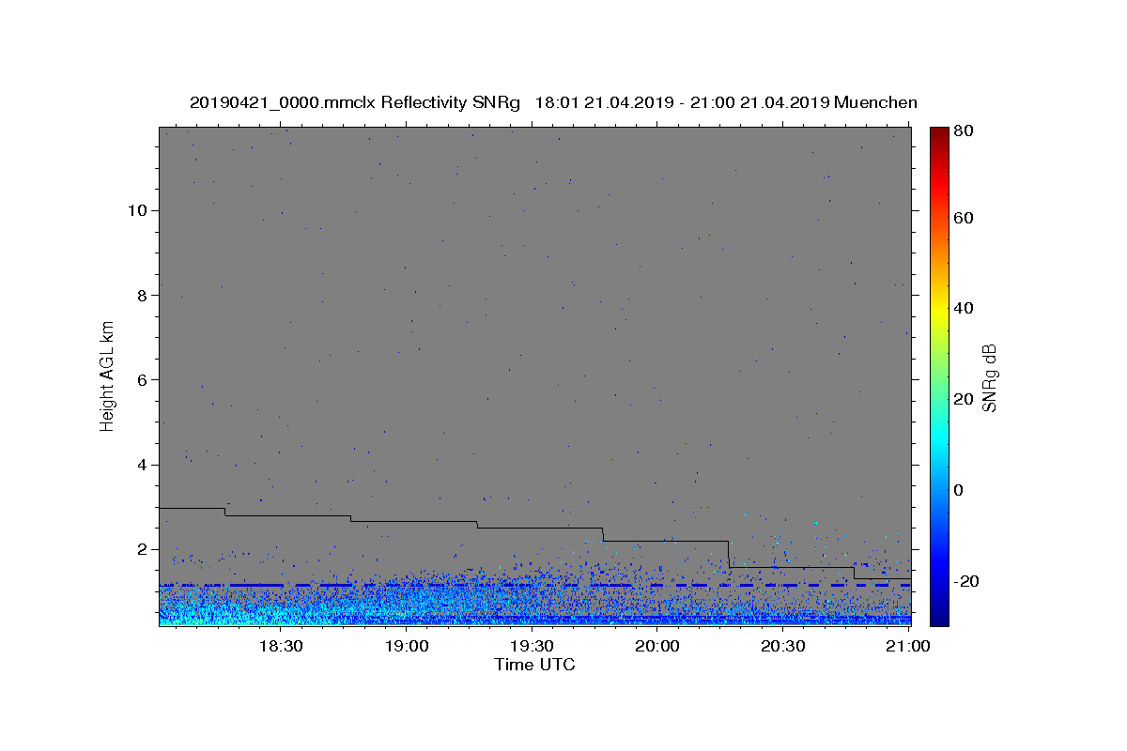This screenshot has width=1127, height=751.
Task: Click the 20:30 time tick label
Action: tap(783, 646)
